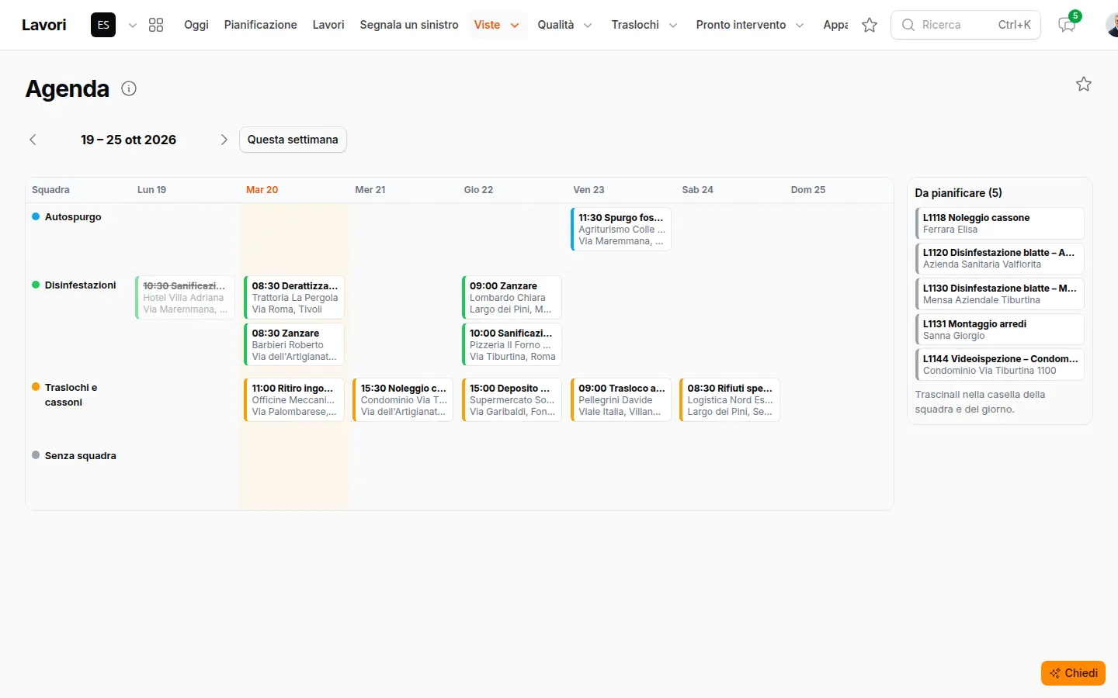1118x698 pixels.
Task: Click the info icon next to Agenda
Action: 129,88
